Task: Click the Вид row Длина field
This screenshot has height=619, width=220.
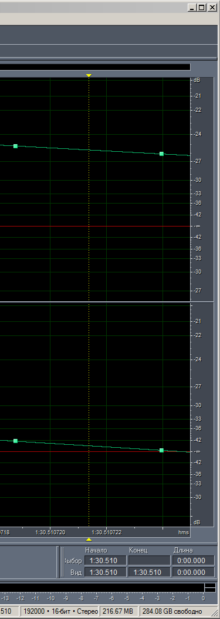Action: [193, 573]
